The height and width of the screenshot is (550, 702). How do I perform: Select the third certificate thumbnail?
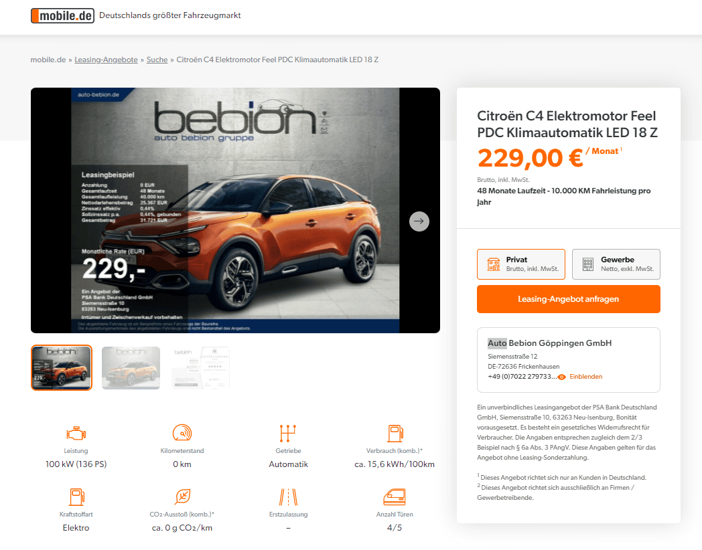(x=200, y=367)
